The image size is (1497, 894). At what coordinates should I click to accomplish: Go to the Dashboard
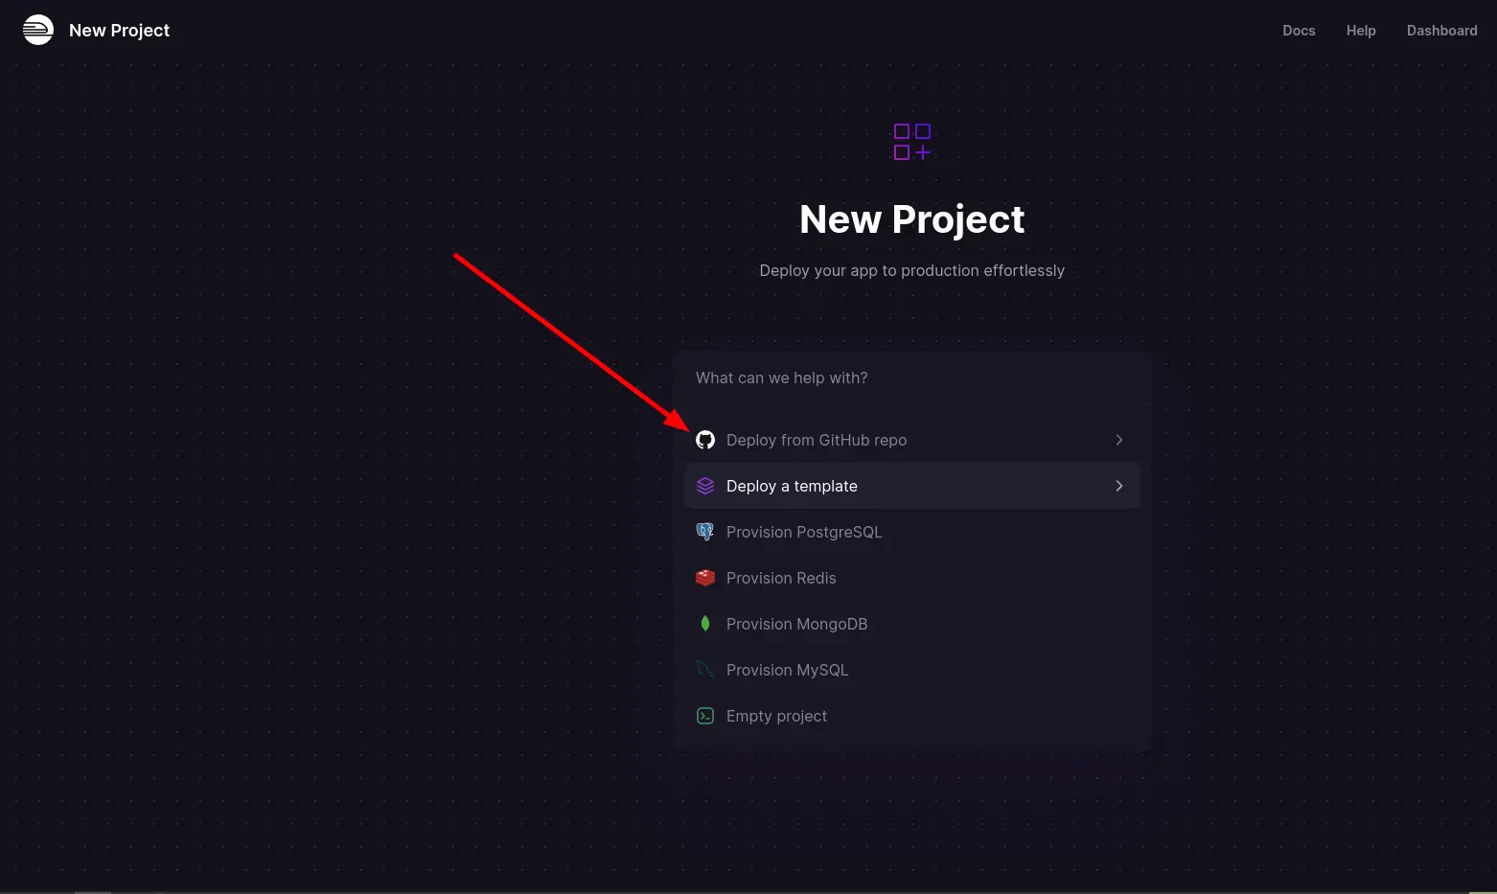click(1441, 31)
